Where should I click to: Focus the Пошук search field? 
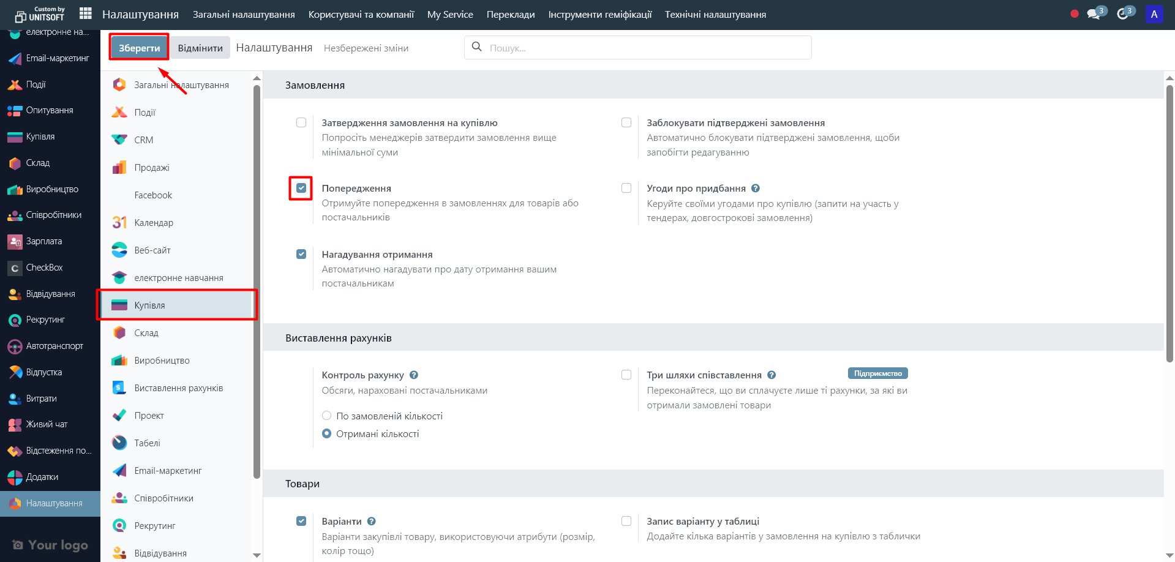click(643, 48)
